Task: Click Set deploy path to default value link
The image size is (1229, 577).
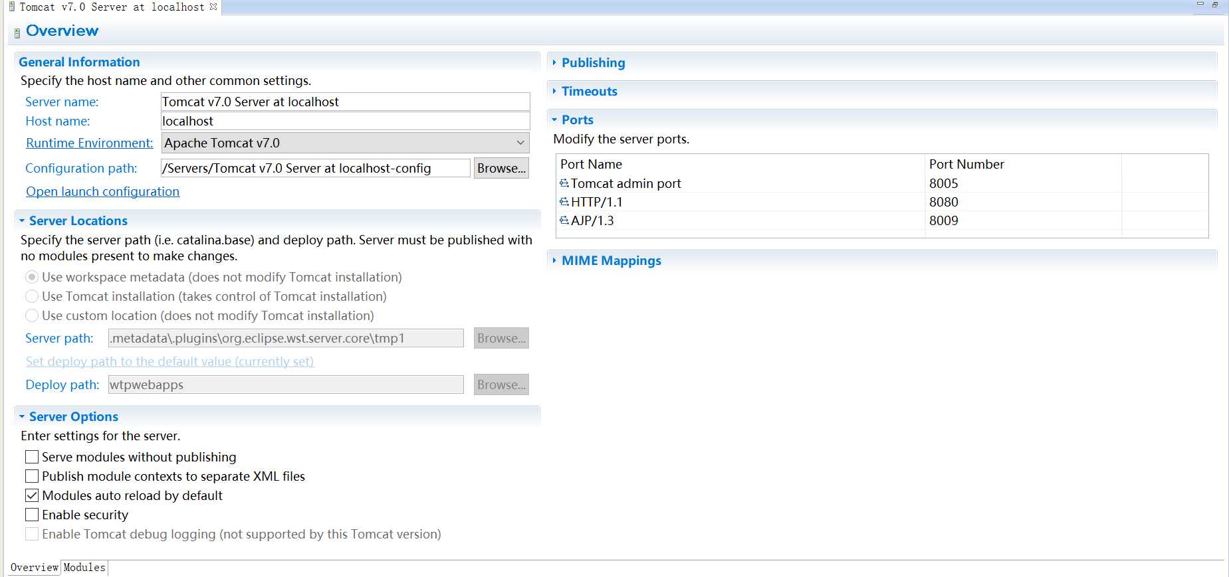Action: point(169,361)
